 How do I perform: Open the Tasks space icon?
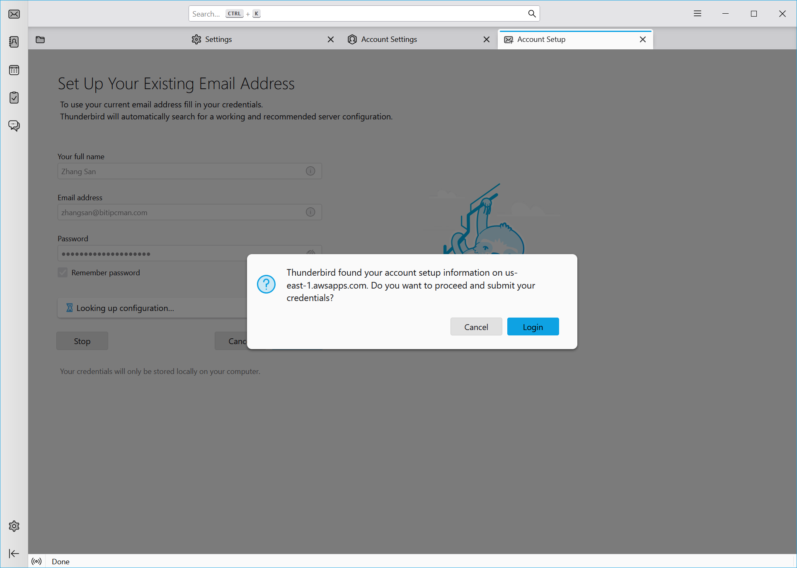[14, 98]
